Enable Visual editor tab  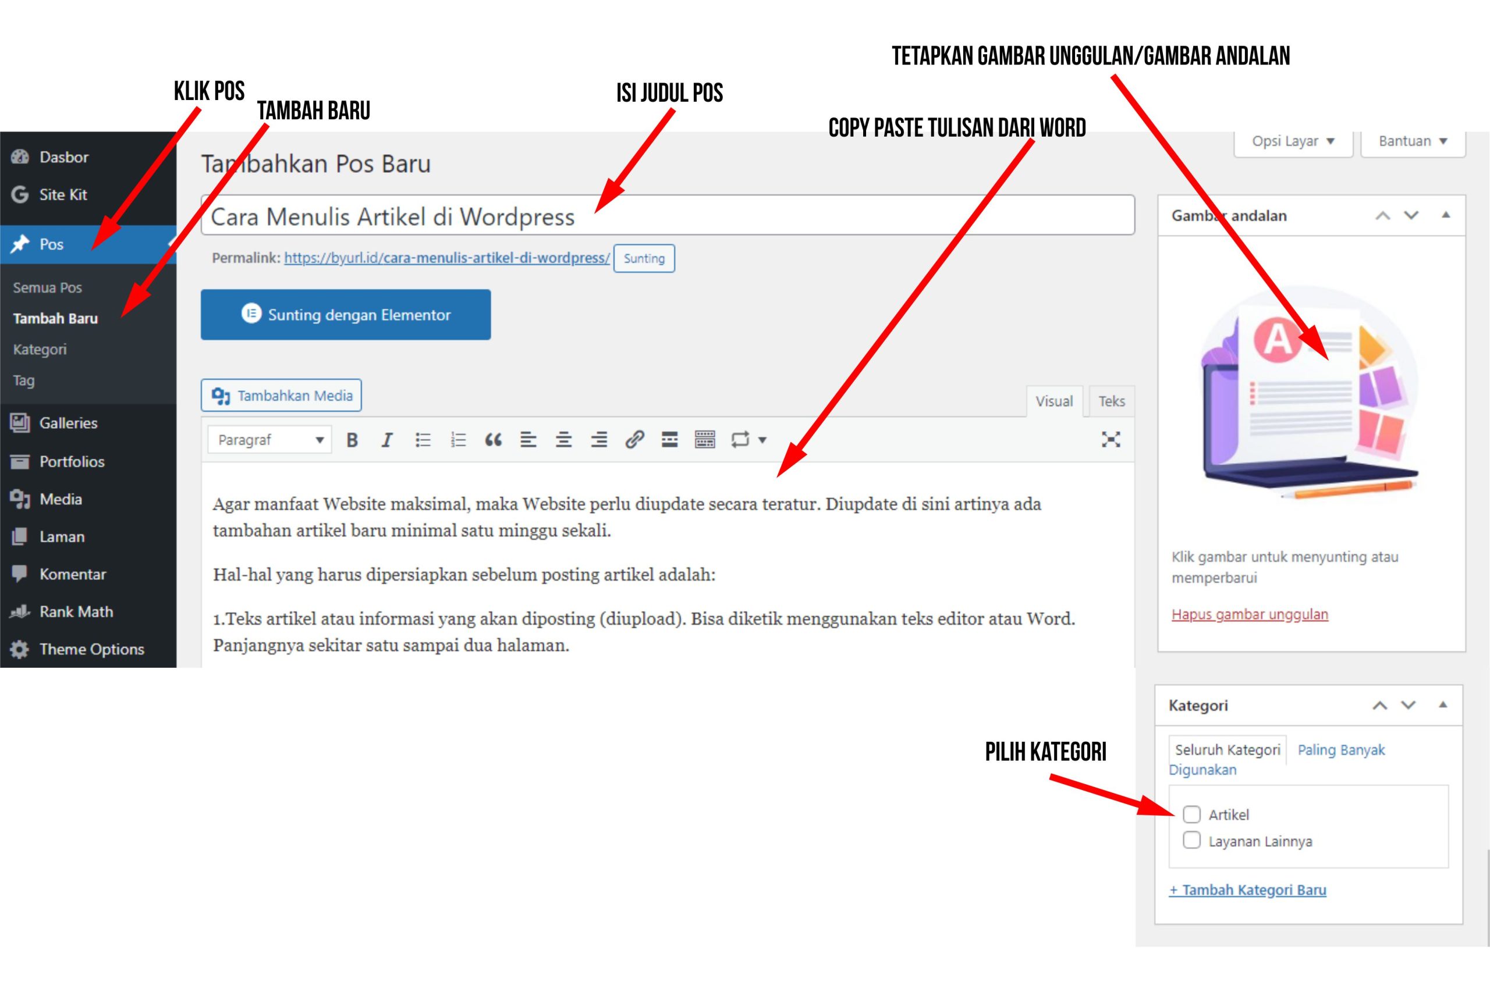1052,401
